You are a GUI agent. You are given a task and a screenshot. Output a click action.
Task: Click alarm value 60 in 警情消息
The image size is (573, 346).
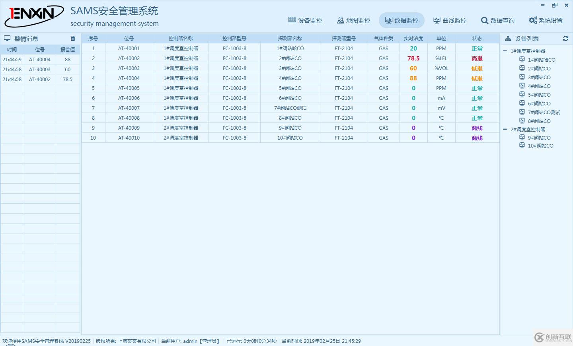(x=68, y=70)
